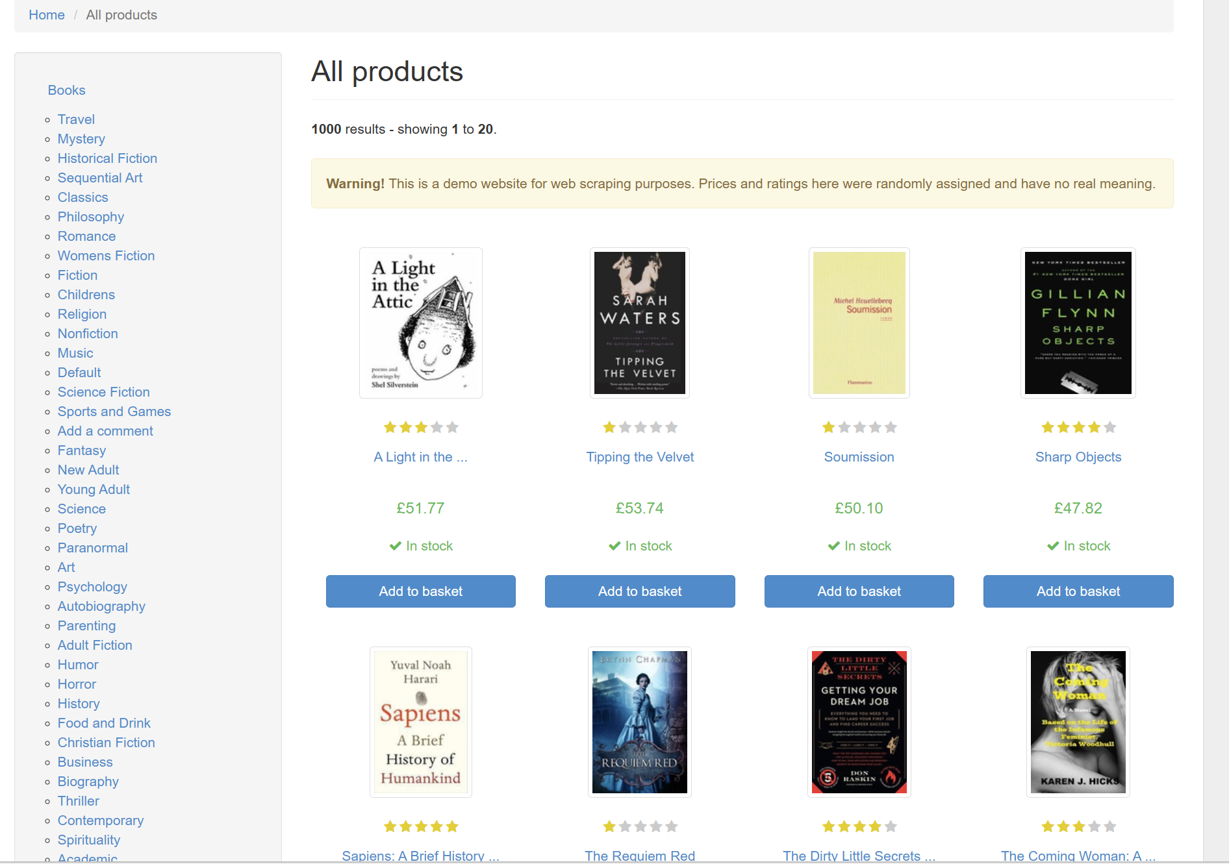The height and width of the screenshot is (864, 1229).
Task: Open 'A Light in the ...' title link
Action: 420,457
